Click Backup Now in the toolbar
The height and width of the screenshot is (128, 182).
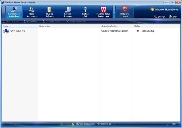pyautogui.click(x=30, y=21)
